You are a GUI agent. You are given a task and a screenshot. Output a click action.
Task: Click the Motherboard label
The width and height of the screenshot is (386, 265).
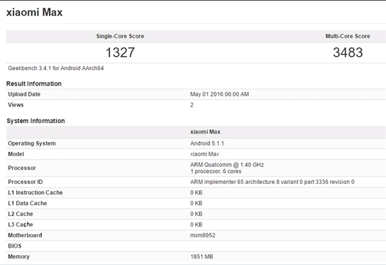[25, 235]
